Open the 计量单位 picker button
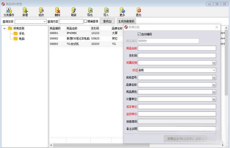This screenshot has width=230, height=148. (214, 99)
